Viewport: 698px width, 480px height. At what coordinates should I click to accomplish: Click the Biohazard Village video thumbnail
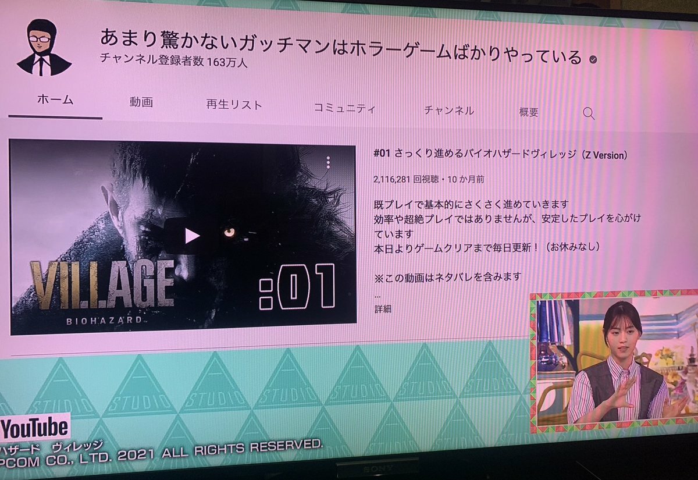(x=183, y=237)
